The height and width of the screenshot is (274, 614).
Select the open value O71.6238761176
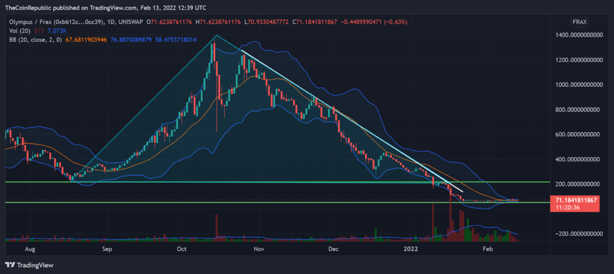(x=169, y=22)
